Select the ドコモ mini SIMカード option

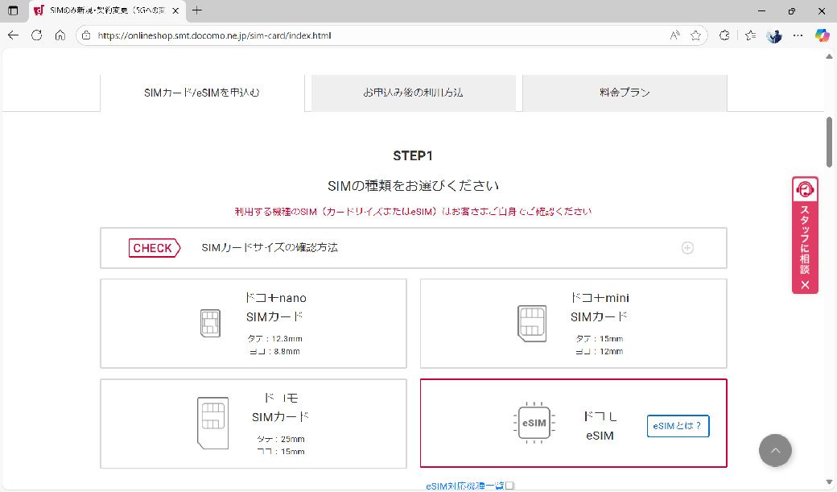click(573, 323)
